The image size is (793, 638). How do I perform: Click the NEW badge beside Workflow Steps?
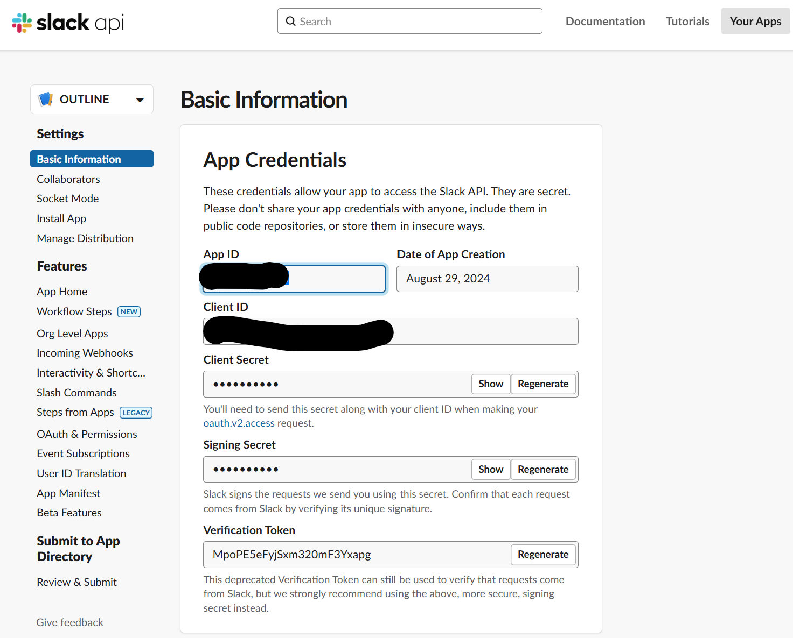129,311
